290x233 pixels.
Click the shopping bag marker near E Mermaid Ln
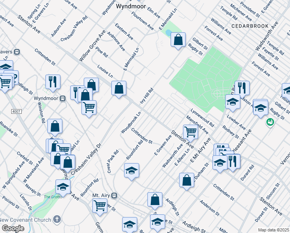178,40
